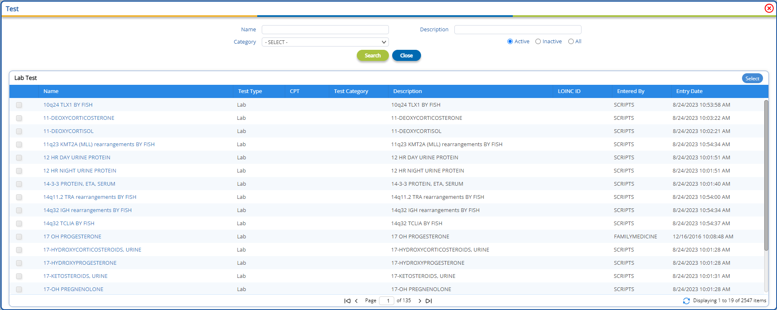This screenshot has height=310, width=777.
Task: Check the box for 10q24 TLX1 BY FISH
Action: click(19, 105)
